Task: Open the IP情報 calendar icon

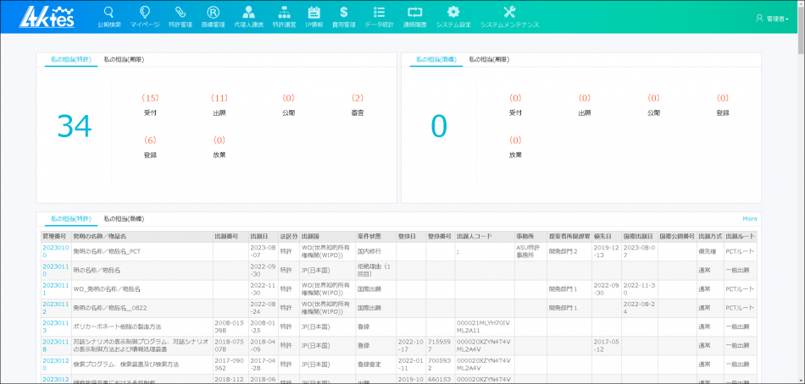Action: tap(314, 13)
